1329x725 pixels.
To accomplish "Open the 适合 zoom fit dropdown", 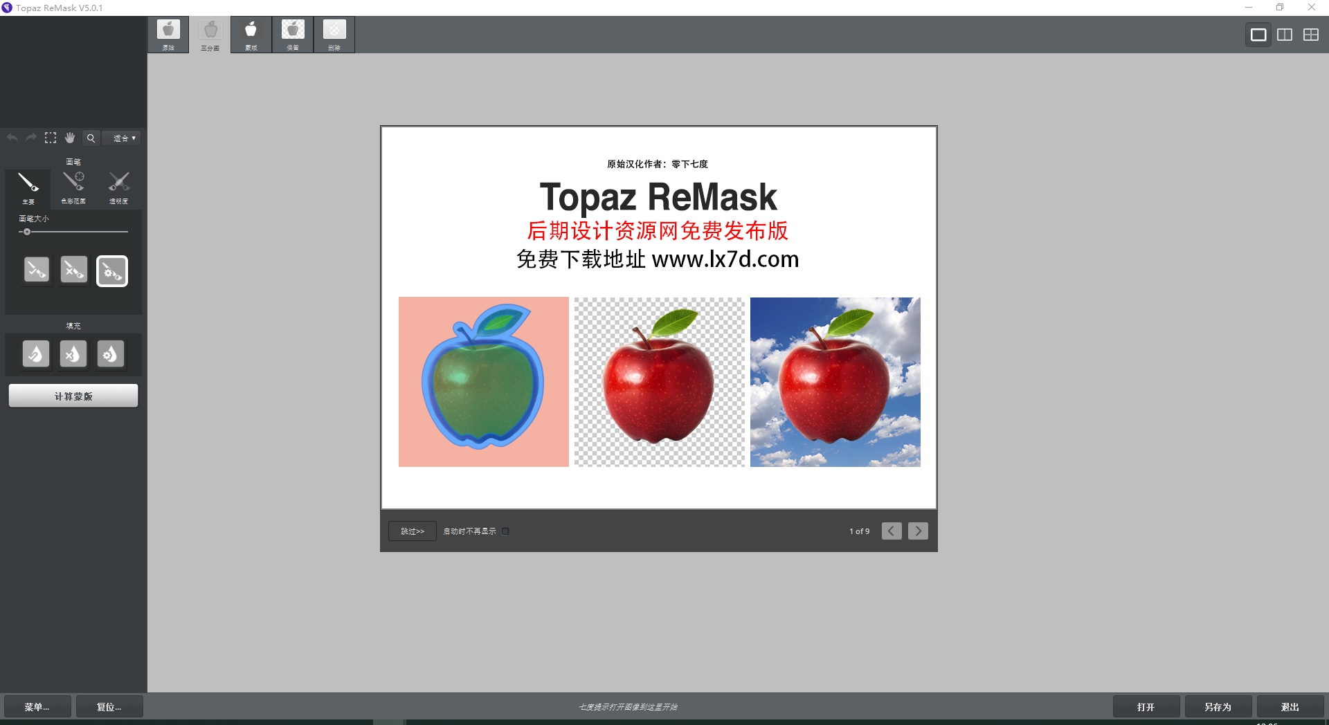I will tap(122, 138).
